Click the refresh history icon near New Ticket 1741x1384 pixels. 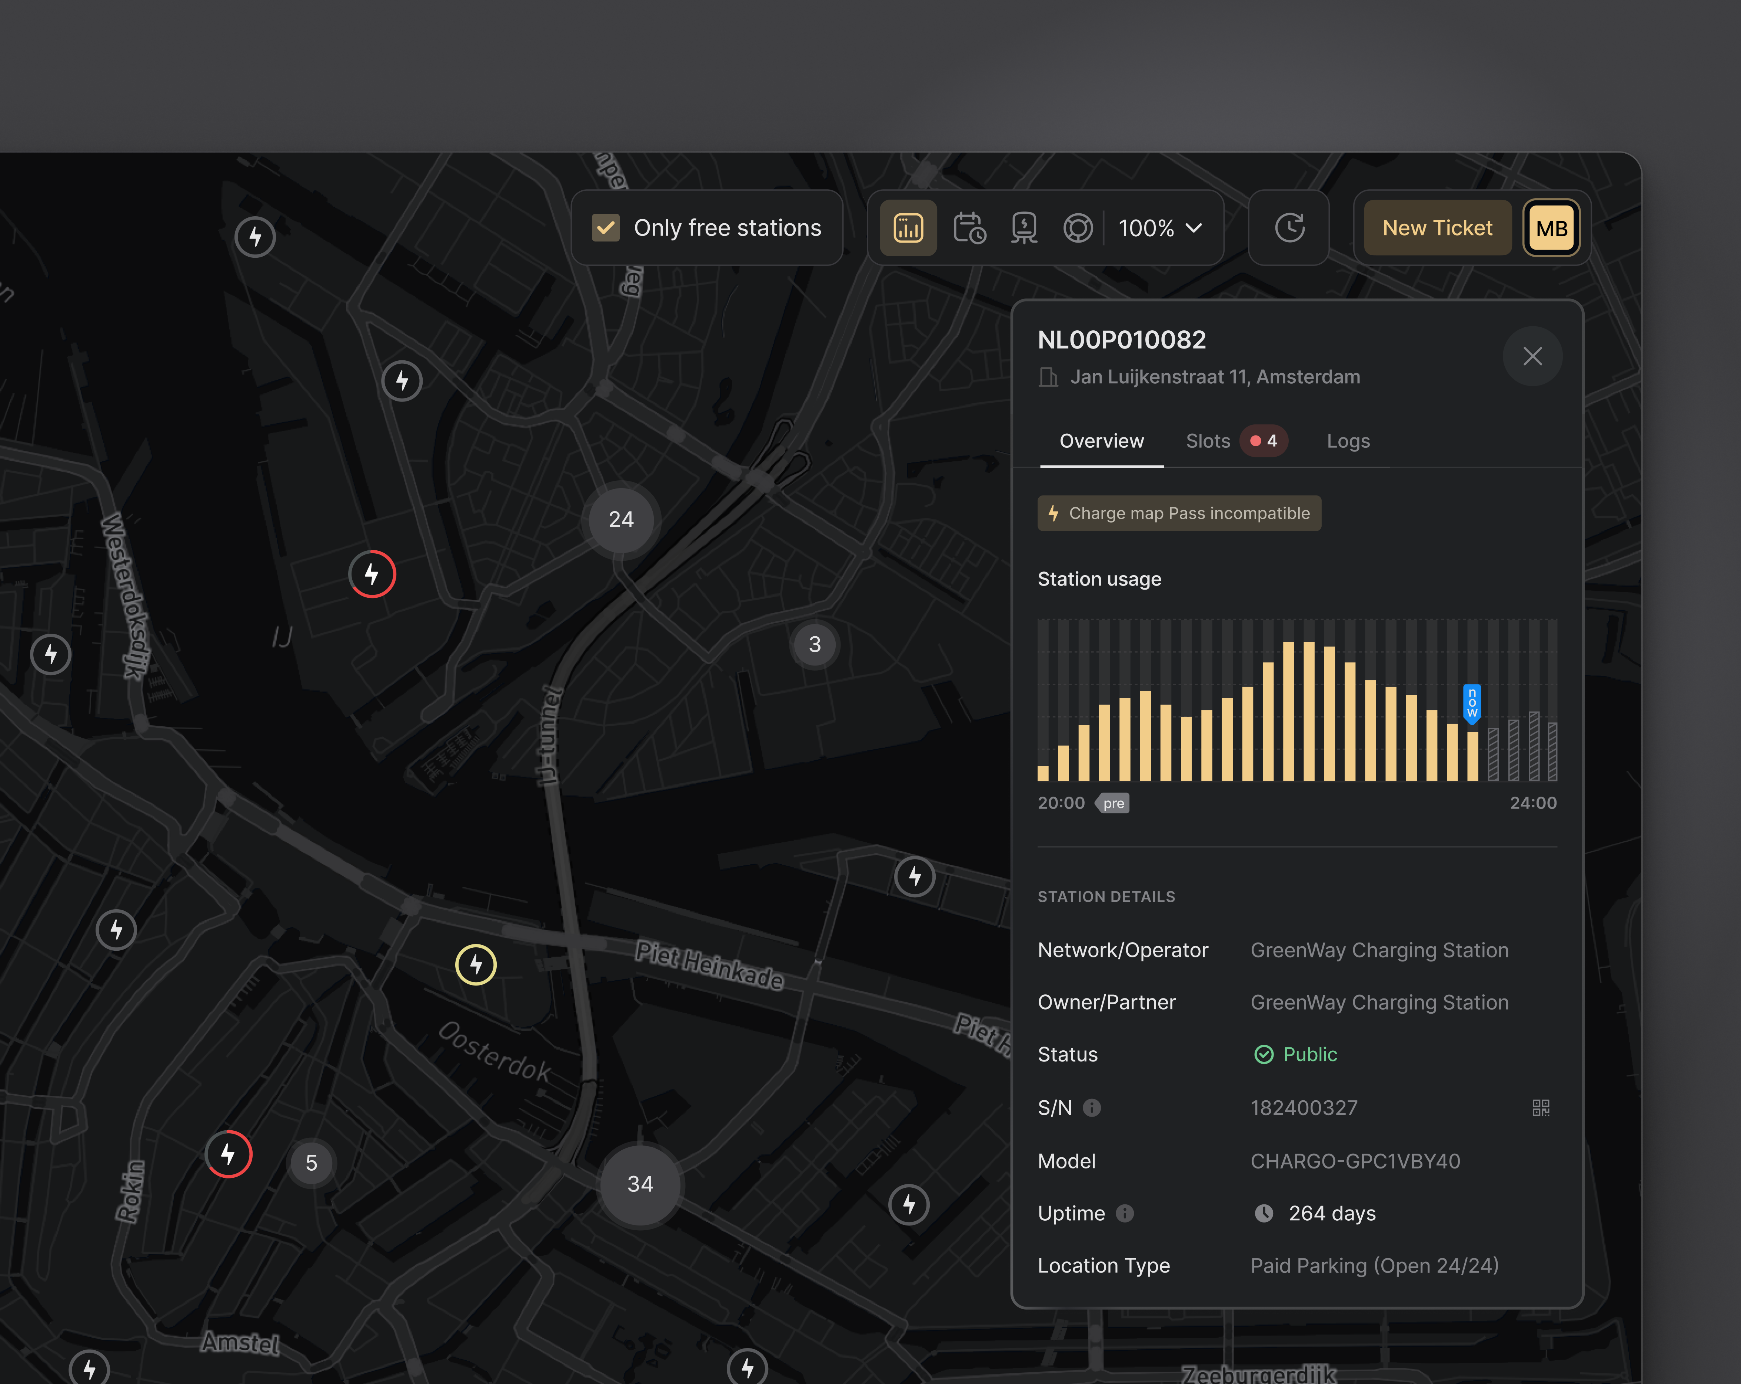(1288, 228)
